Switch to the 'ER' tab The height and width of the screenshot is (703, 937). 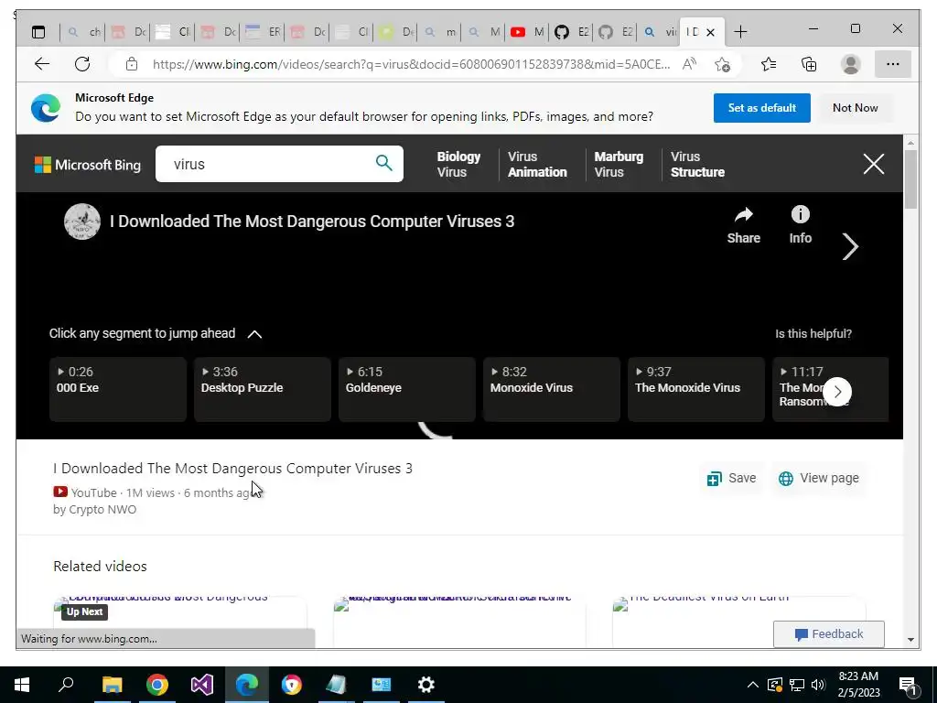coord(263,32)
